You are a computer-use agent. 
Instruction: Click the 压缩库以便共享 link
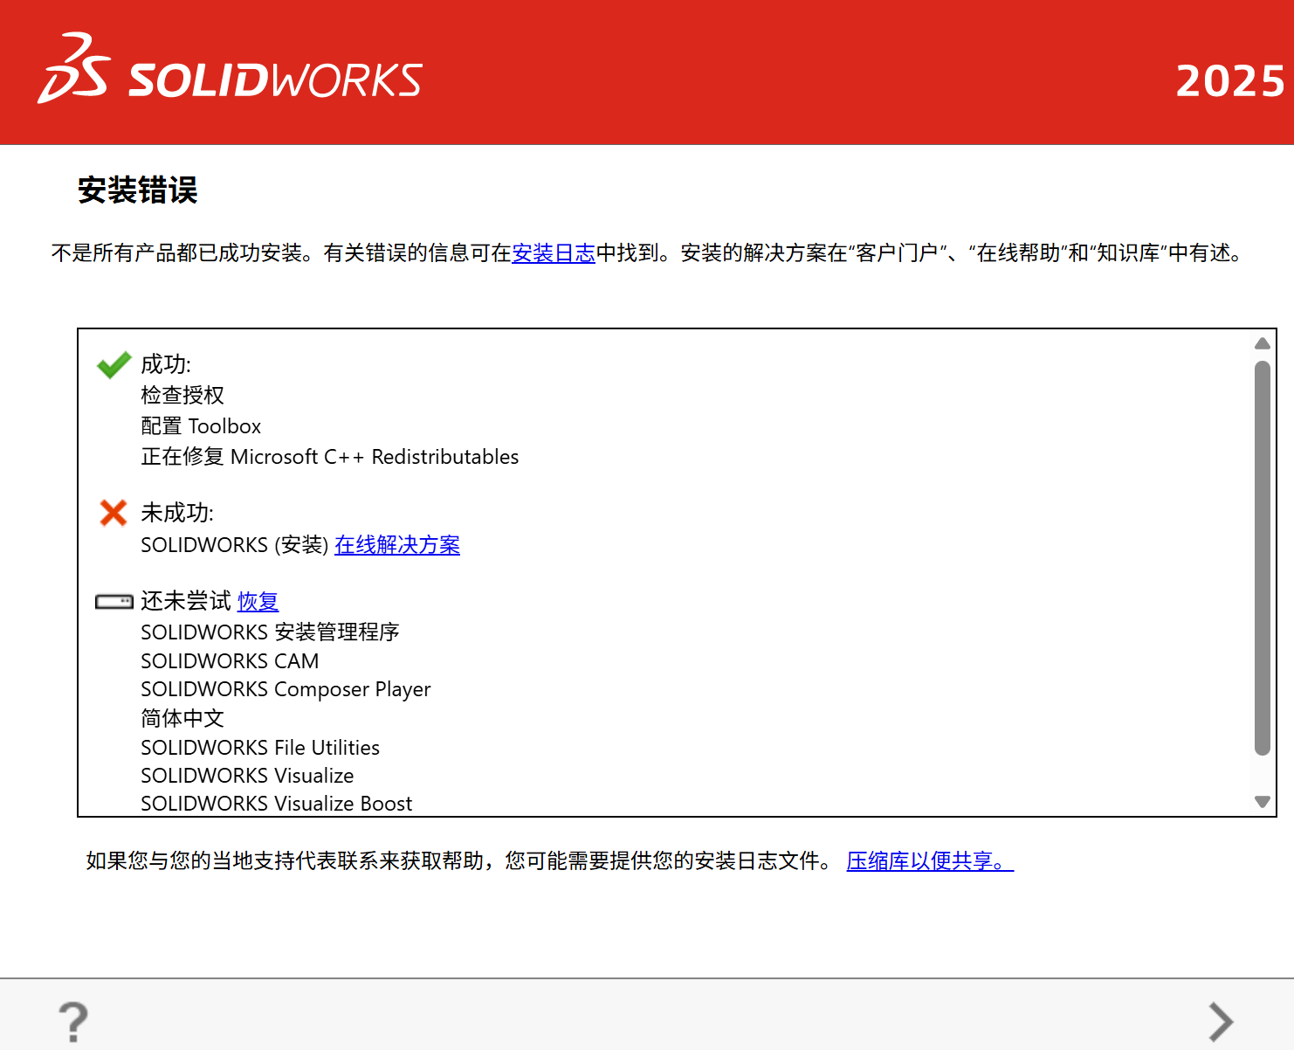[930, 861]
